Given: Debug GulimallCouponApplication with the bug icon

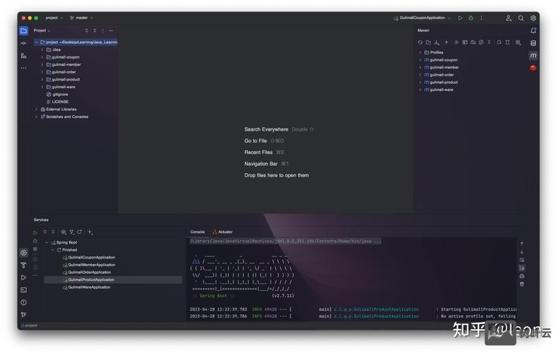Looking at the screenshot, I should 471,18.
